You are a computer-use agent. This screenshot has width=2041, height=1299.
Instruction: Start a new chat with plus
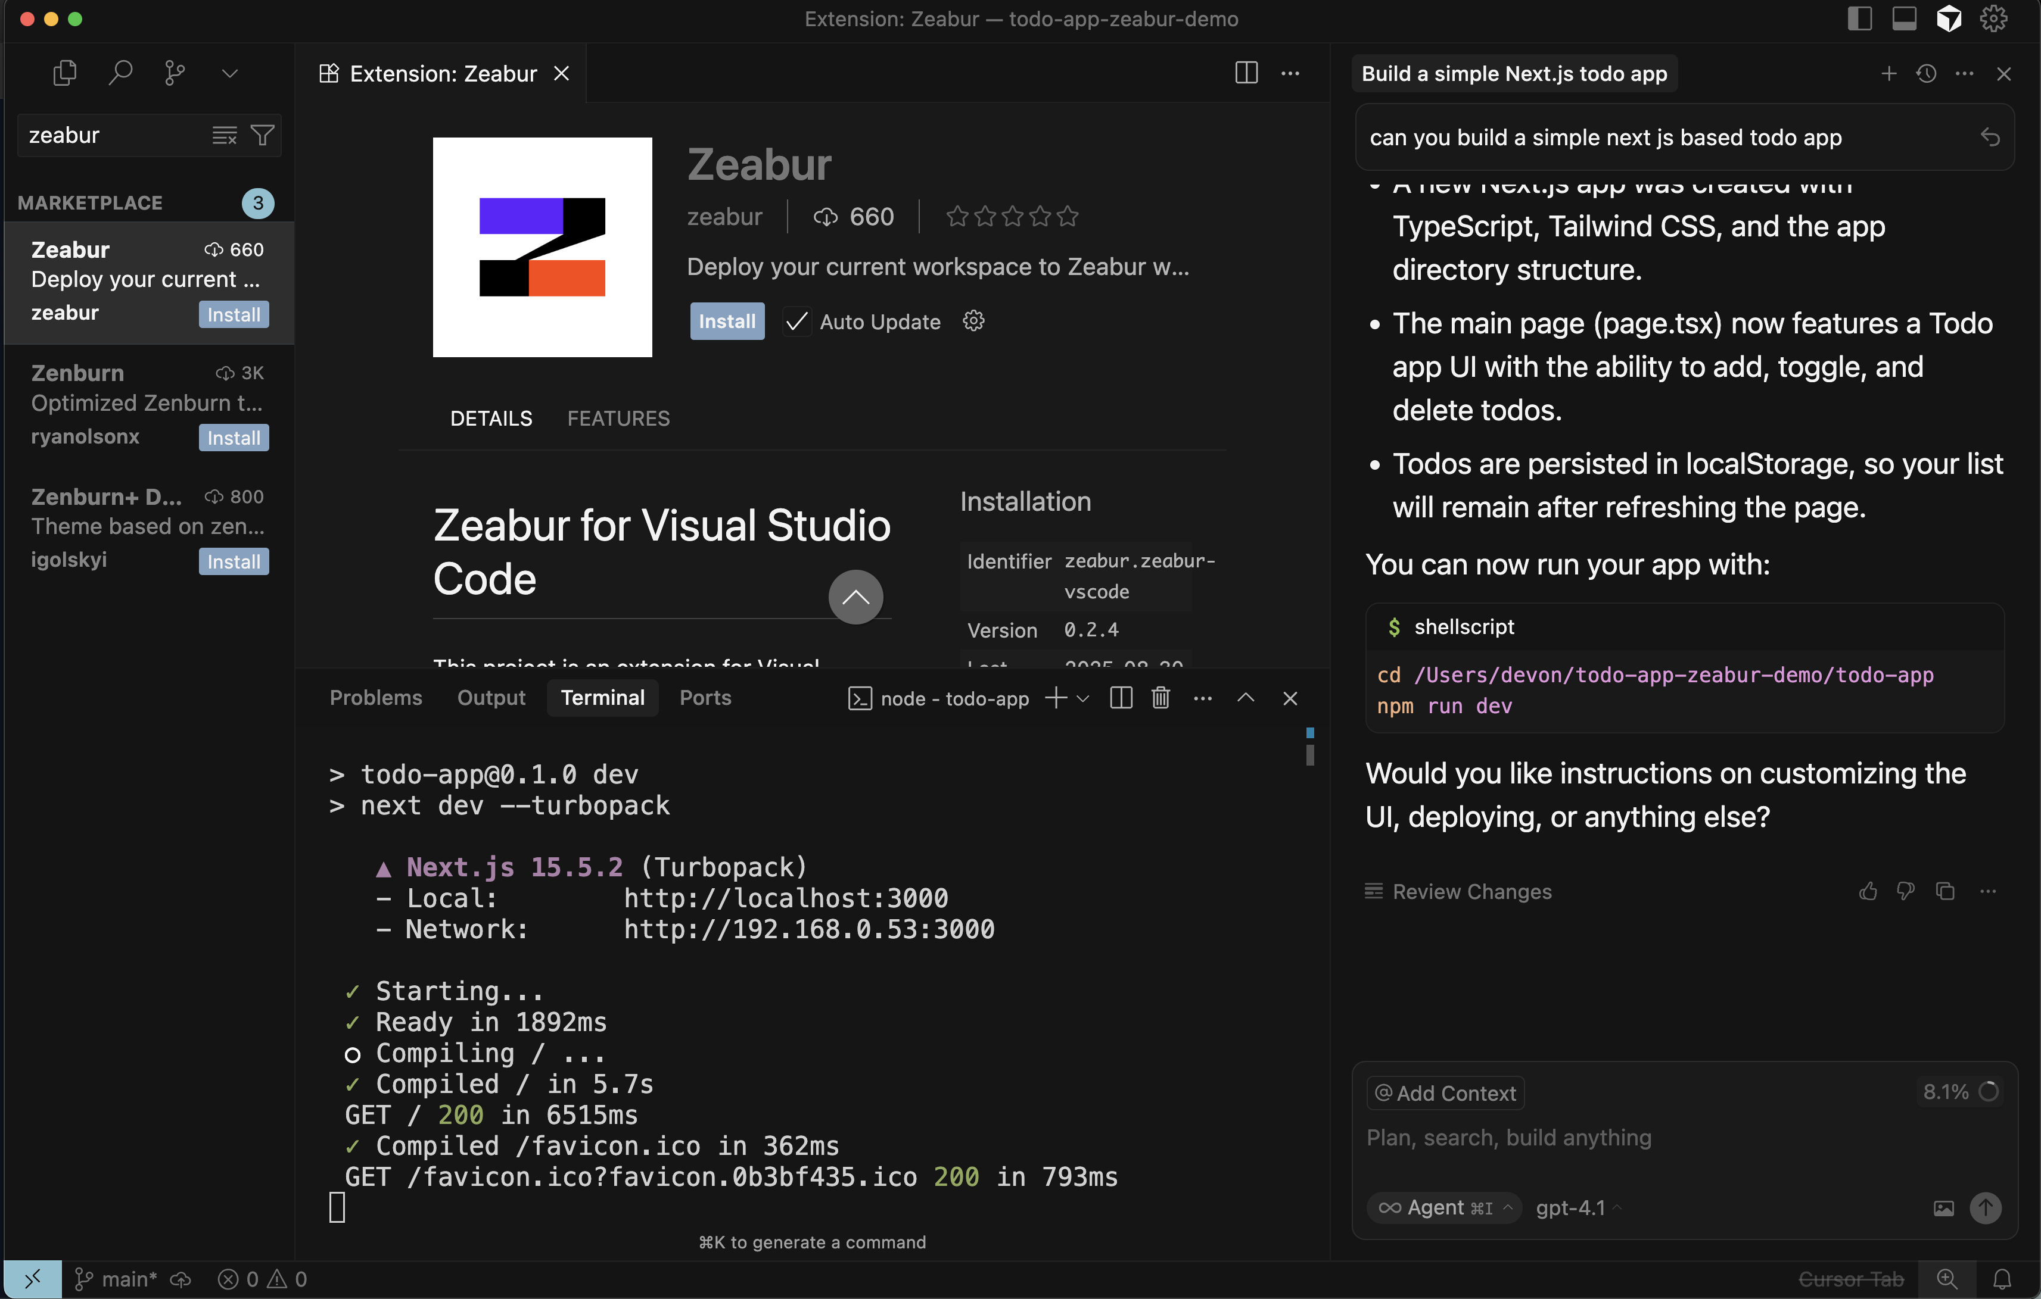tap(1888, 74)
